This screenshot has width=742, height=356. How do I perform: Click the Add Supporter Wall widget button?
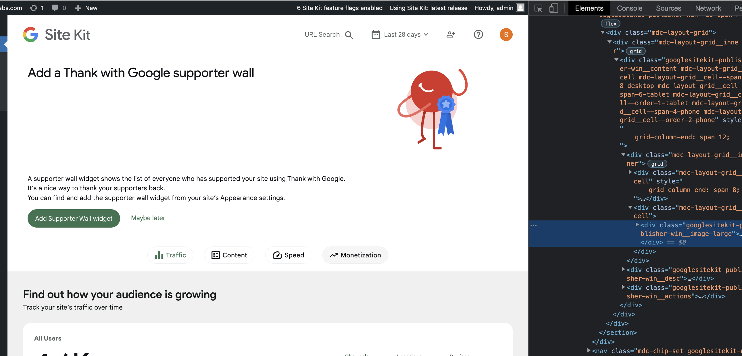(74, 218)
